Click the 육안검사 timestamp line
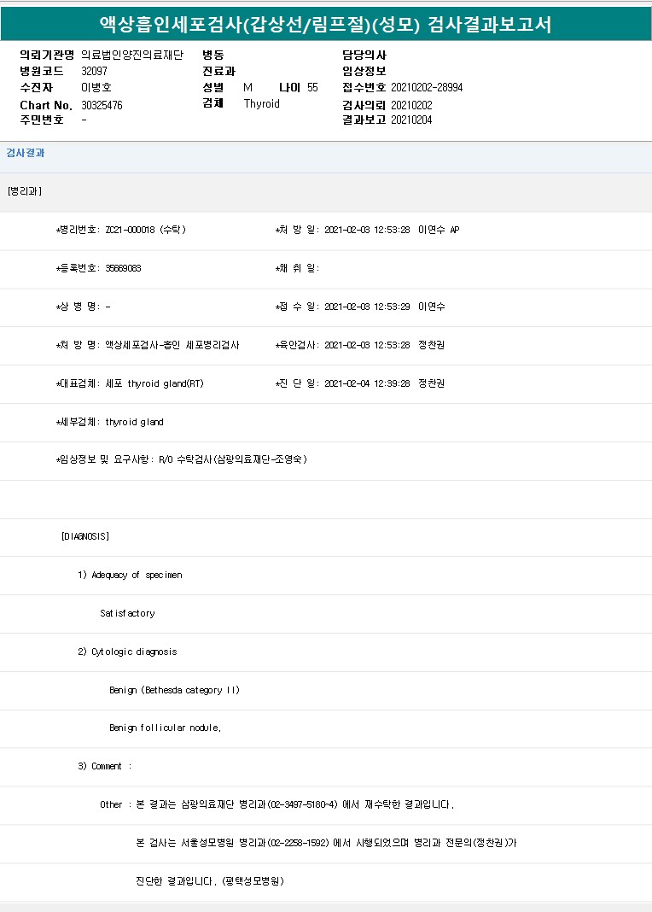652x912 pixels. [x=360, y=345]
